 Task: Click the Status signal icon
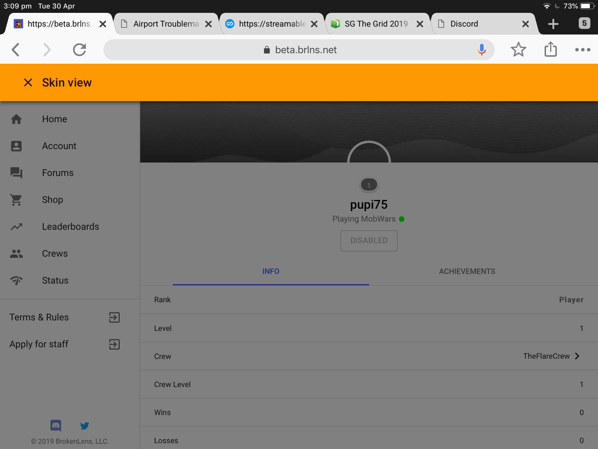pos(16,280)
